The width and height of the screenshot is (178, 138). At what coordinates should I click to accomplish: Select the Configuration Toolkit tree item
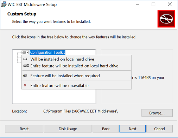47,52
